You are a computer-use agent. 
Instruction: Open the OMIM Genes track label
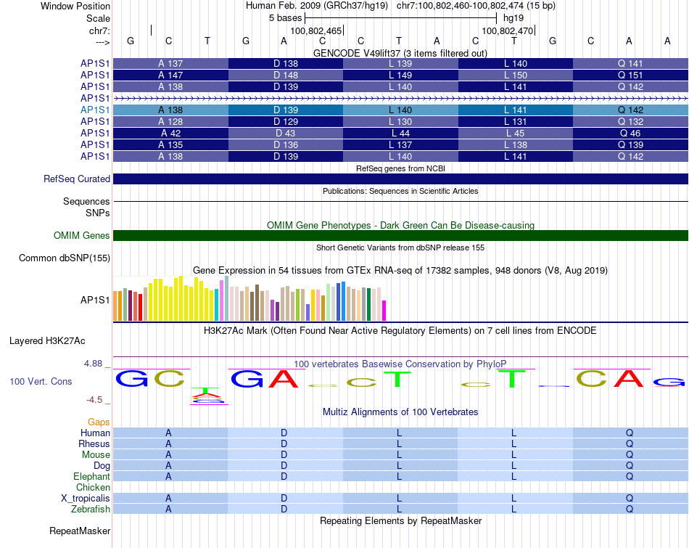tap(81, 235)
